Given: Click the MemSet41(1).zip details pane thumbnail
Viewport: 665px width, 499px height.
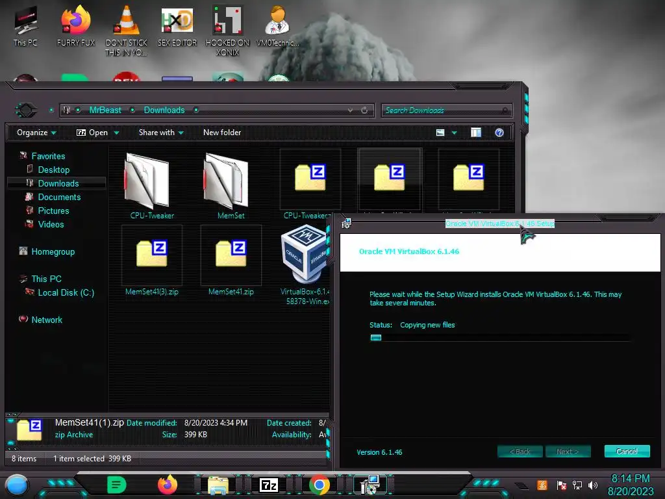Looking at the screenshot, I should tap(29, 429).
